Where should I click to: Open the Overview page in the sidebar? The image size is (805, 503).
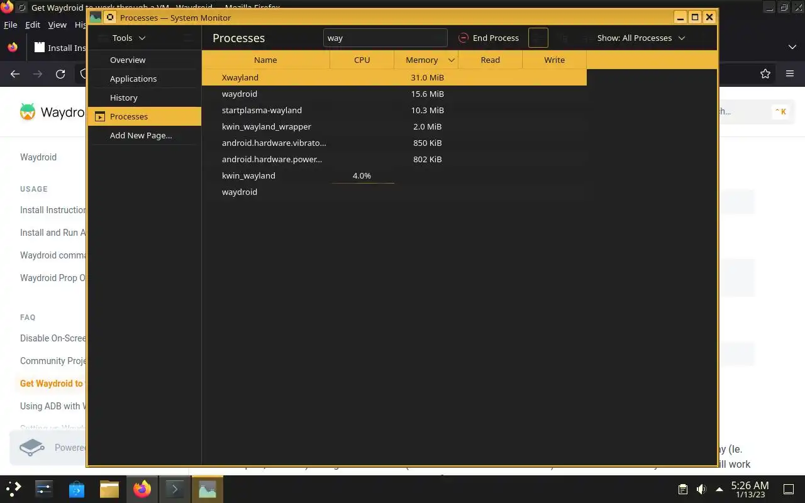(x=145, y=60)
